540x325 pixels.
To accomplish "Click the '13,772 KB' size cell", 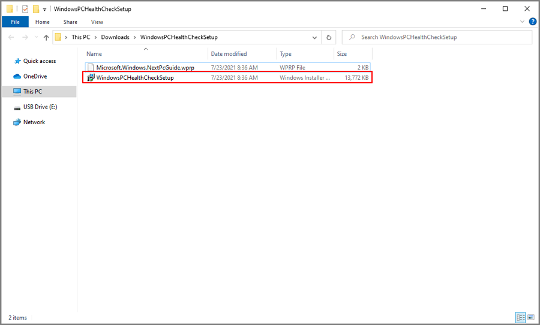I will coord(356,77).
